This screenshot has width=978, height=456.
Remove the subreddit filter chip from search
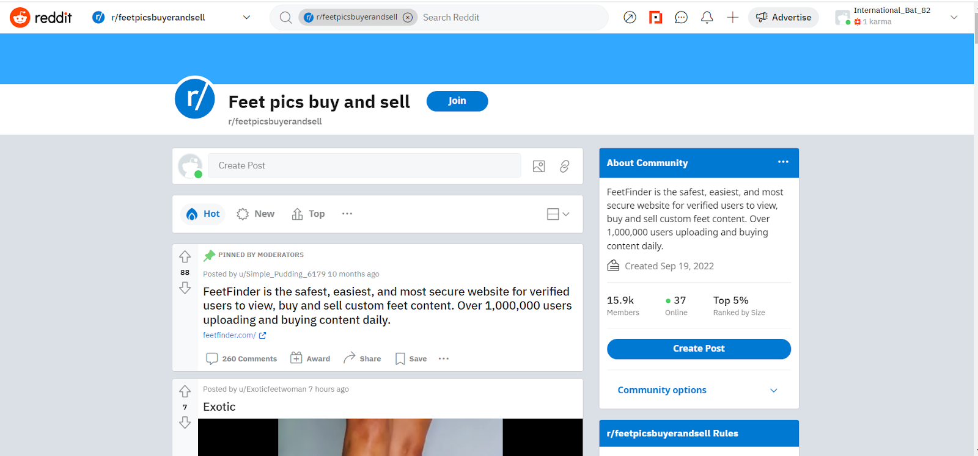pos(408,18)
